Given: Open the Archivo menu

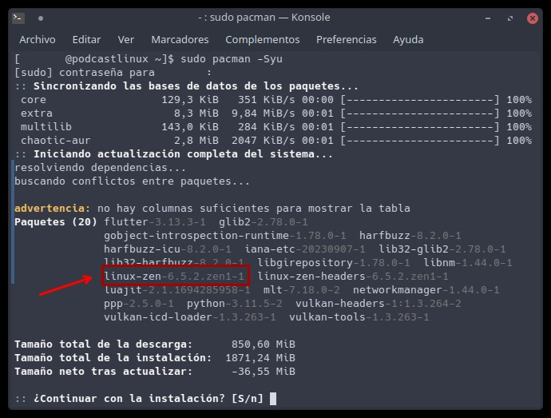Looking at the screenshot, I should click(38, 40).
